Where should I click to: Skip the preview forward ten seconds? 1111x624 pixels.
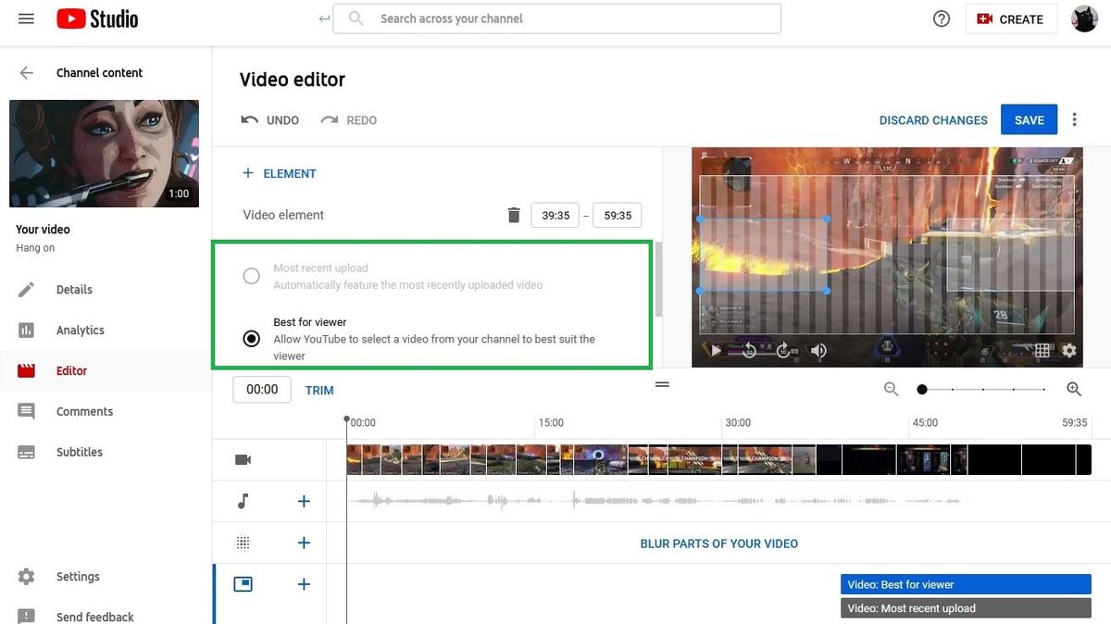tap(783, 350)
